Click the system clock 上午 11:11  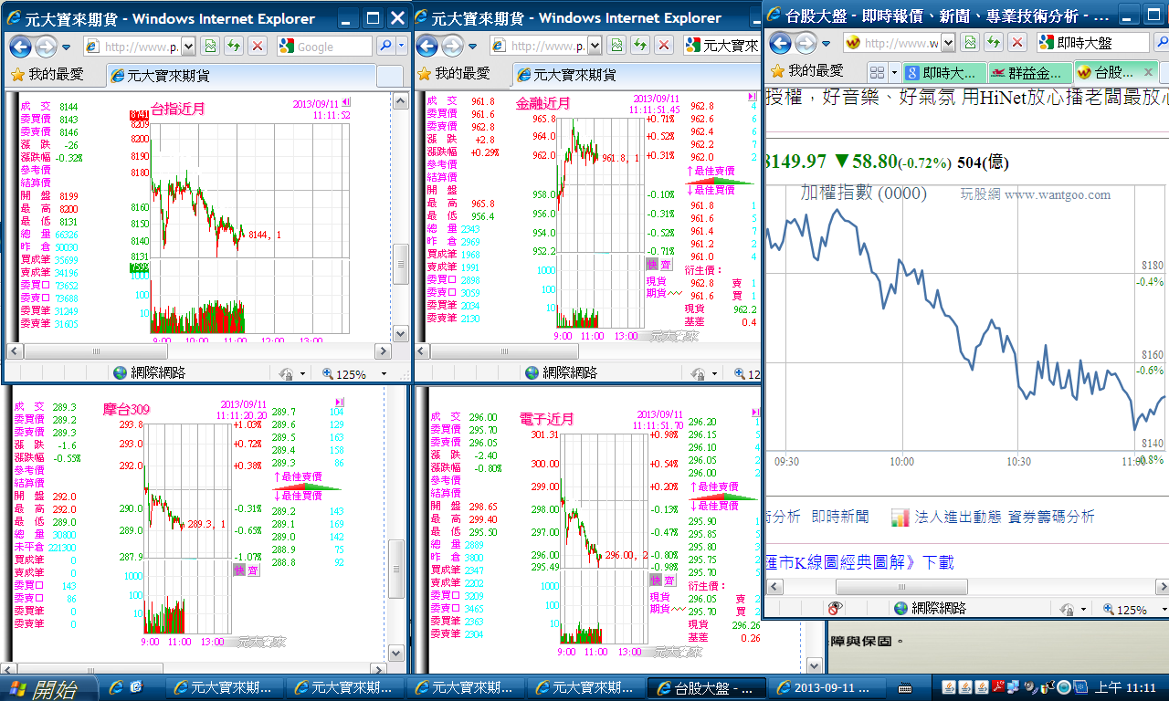click(x=1124, y=687)
